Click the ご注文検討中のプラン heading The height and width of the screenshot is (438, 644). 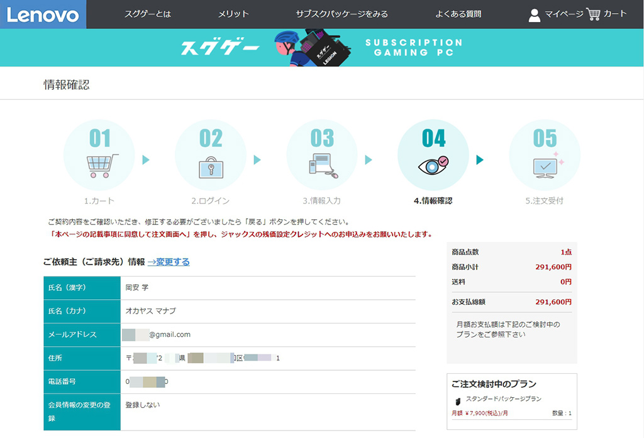click(494, 384)
